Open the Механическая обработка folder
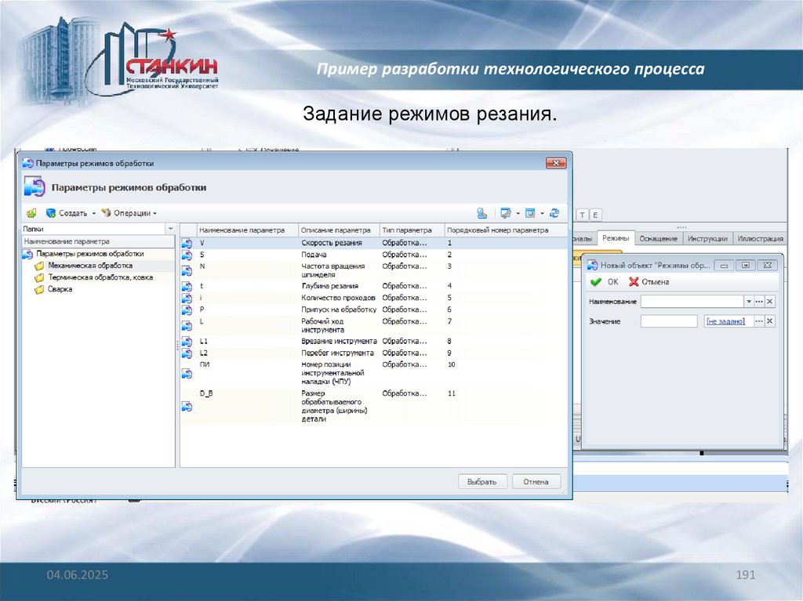803x601 pixels. 90,265
